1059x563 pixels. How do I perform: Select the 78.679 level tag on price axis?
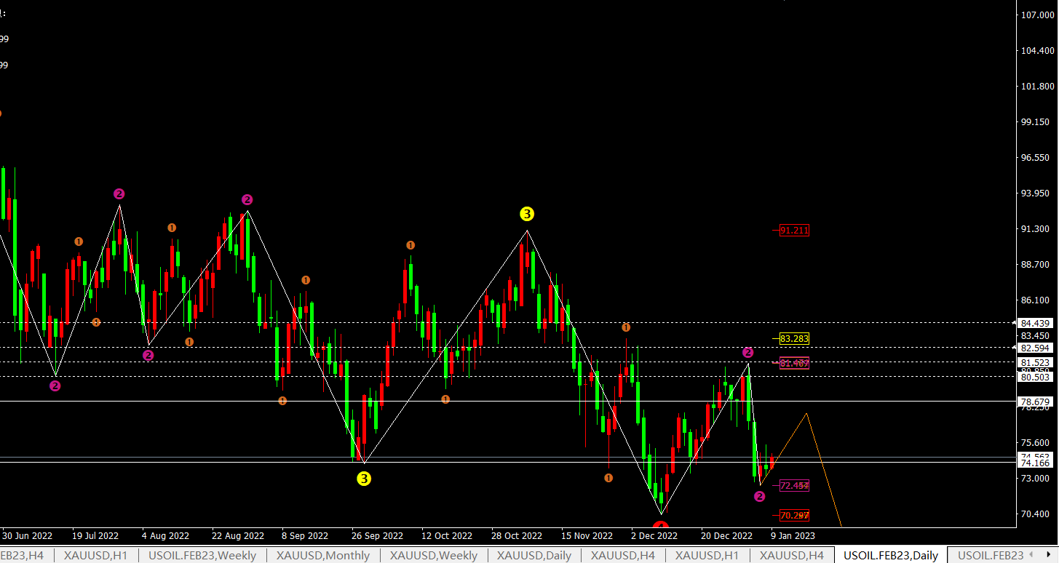[x=1035, y=402]
